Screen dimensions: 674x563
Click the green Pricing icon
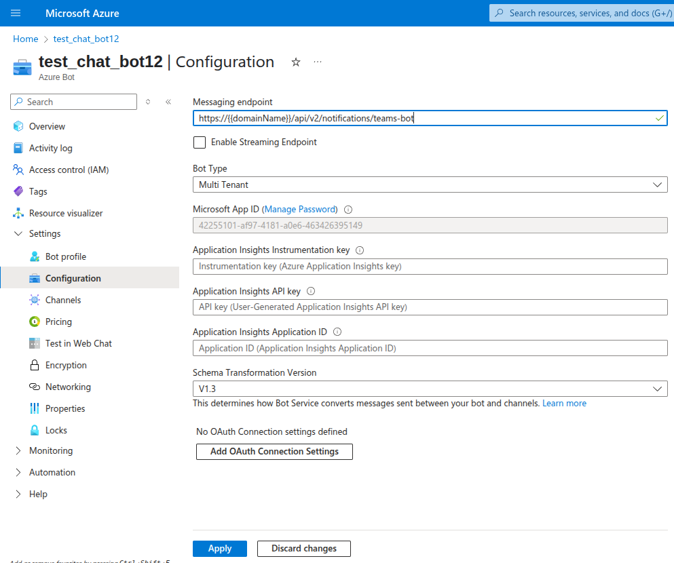[x=35, y=322]
